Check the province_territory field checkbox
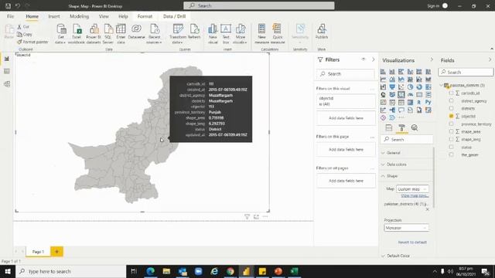 click(451, 124)
